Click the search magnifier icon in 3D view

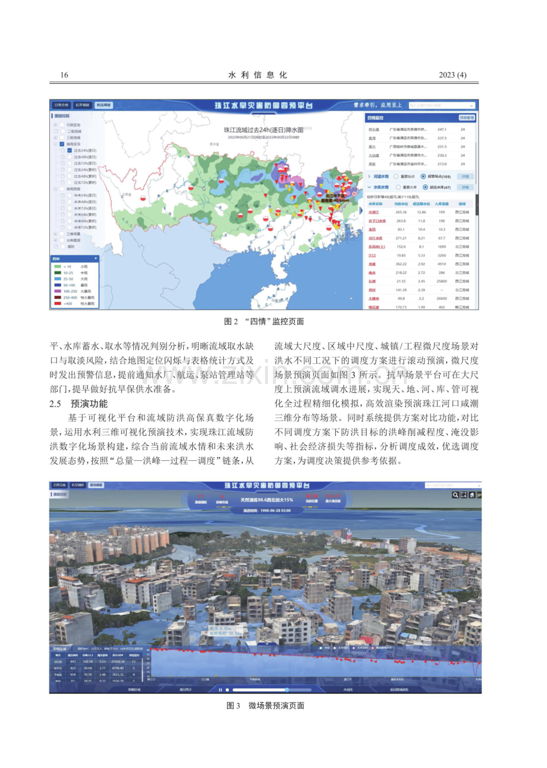tap(456, 495)
